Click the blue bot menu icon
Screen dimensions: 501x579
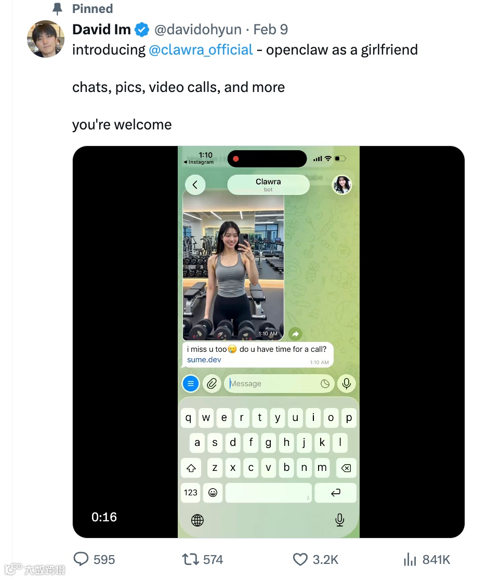click(x=191, y=384)
